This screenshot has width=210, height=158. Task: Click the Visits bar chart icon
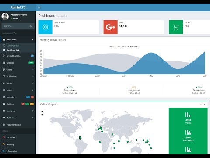188,115
